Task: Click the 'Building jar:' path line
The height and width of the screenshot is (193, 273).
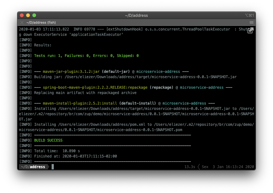Action: point(135,77)
